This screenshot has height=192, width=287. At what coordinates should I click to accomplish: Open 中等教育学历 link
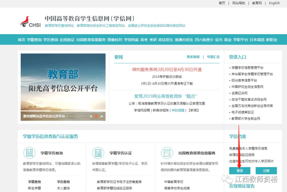coord(174,182)
